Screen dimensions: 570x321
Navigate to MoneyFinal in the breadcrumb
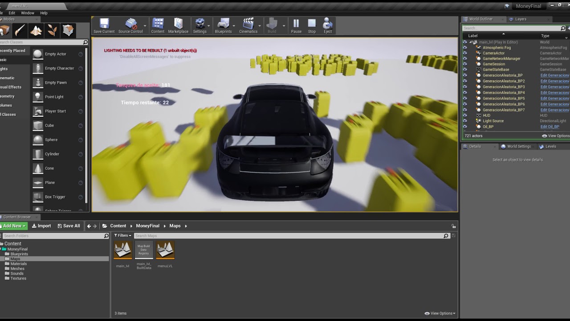coord(147,226)
